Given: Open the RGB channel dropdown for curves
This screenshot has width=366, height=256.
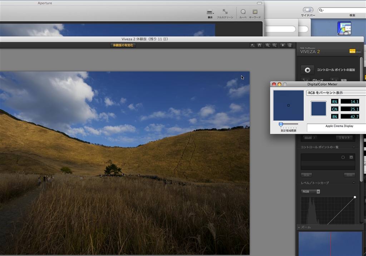Looking at the screenshot, I should pyautogui.click(x=310, y=192).
